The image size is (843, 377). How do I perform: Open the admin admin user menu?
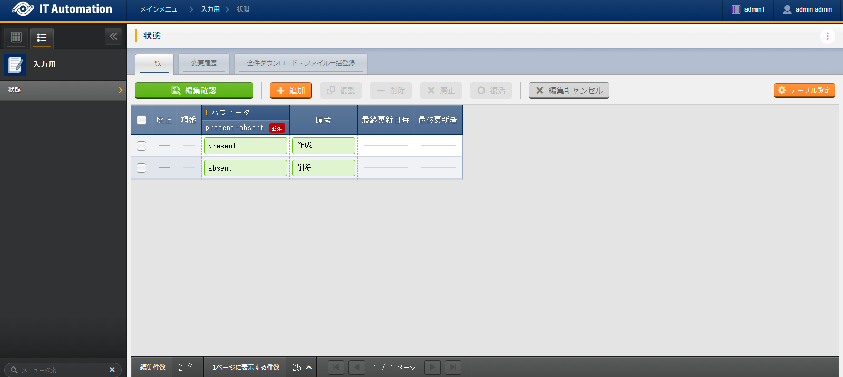pyautogui.click(x=808, y=9)
